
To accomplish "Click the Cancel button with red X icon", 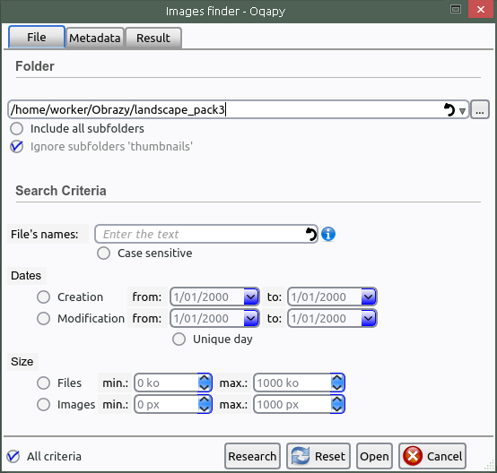I will pos(432,456).
